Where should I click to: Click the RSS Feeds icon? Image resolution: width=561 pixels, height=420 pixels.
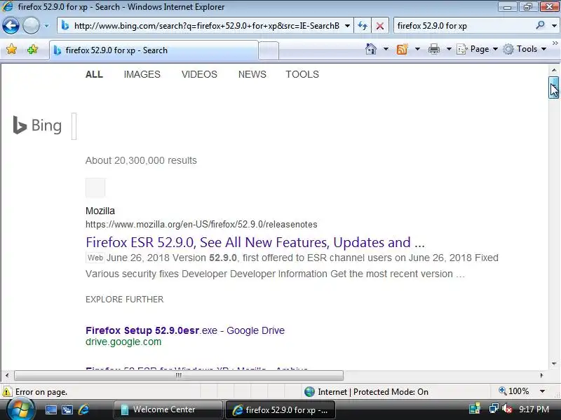click(x=402, y=49)
